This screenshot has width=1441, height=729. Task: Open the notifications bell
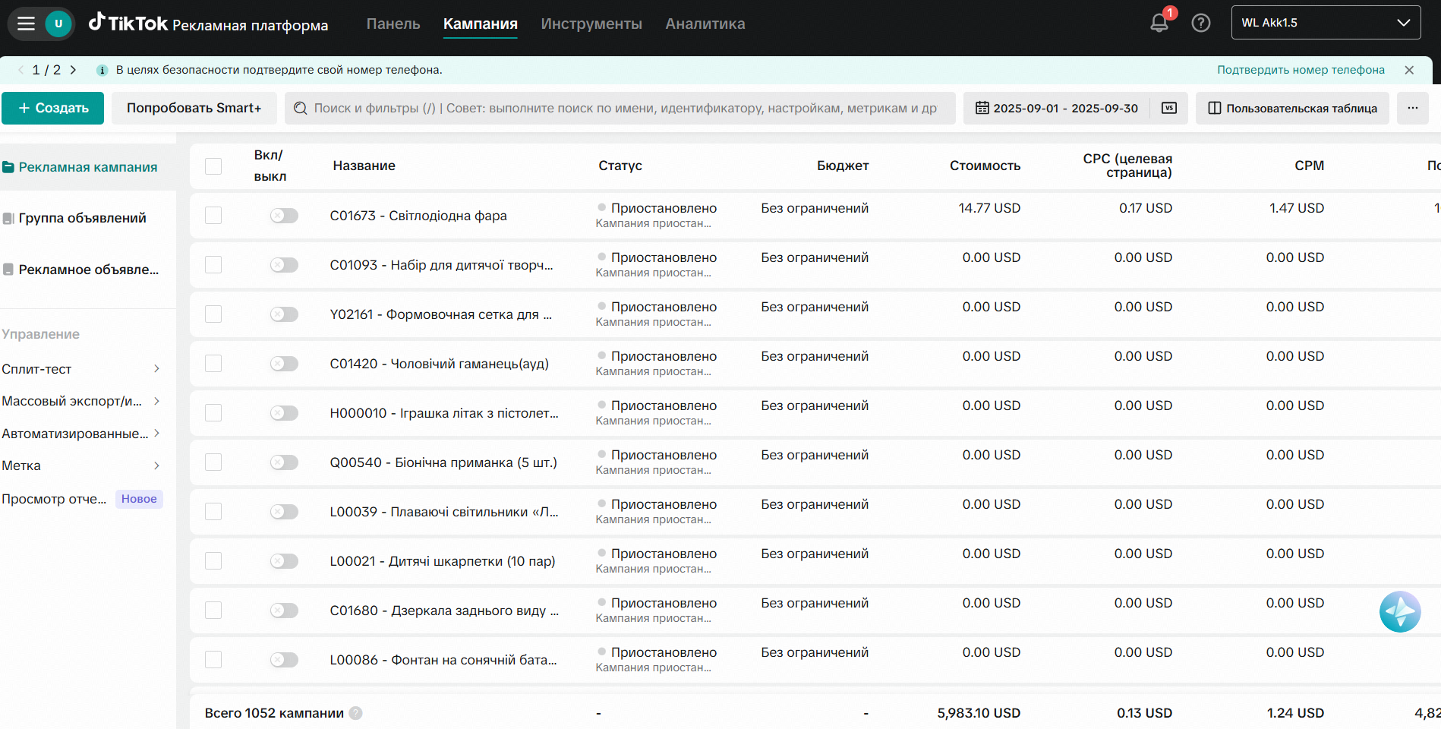coord(1159,23)
